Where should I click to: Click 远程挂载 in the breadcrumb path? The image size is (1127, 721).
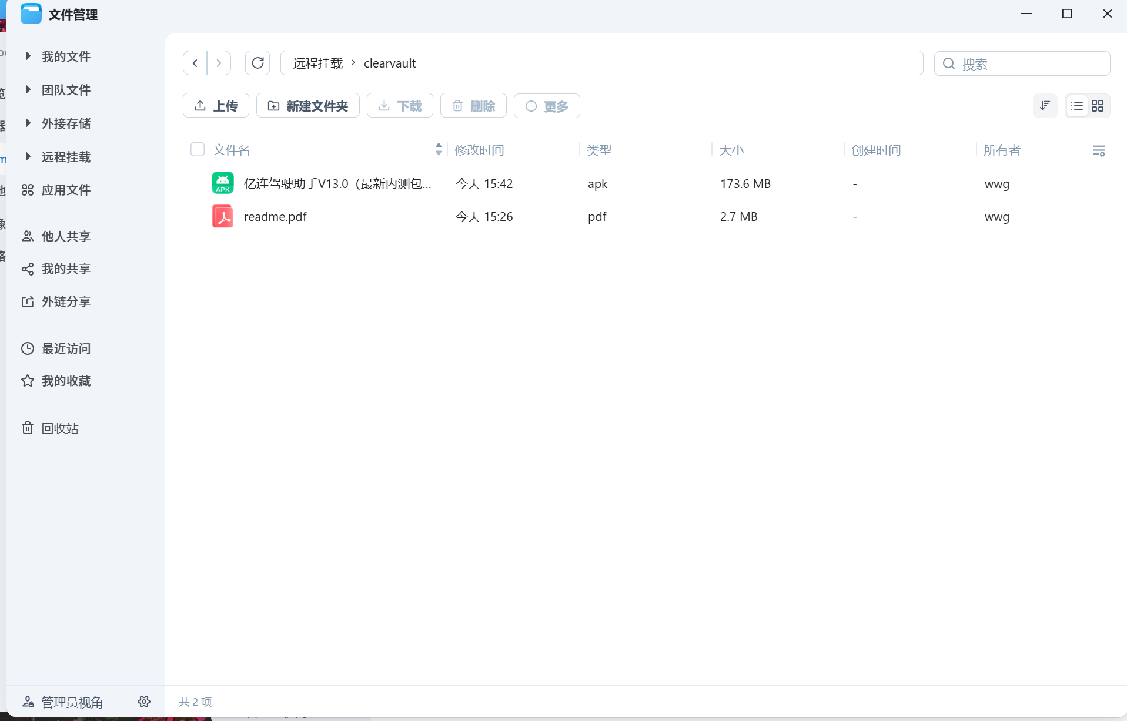pos(318,63)
